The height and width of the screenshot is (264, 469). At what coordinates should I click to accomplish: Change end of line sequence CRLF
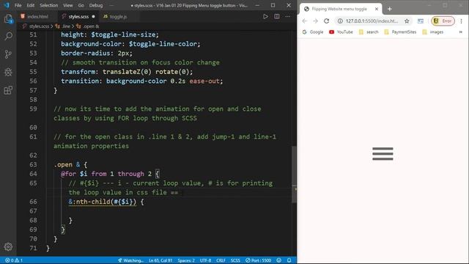click(221, 260)
